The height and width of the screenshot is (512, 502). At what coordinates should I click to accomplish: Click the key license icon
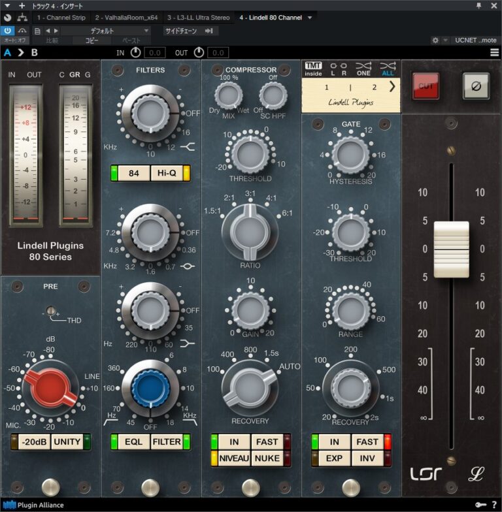click(x=480, y=505)
